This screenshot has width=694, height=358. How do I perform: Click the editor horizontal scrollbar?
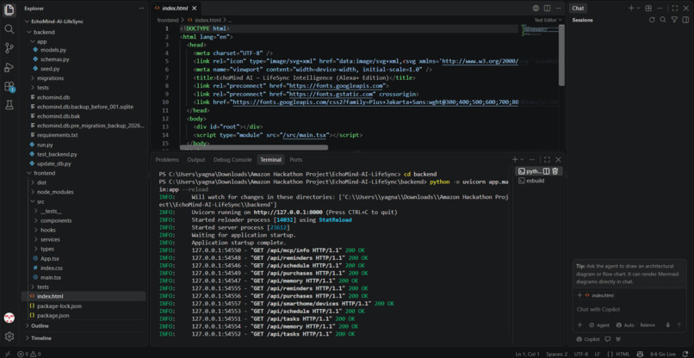pos(254,147)
